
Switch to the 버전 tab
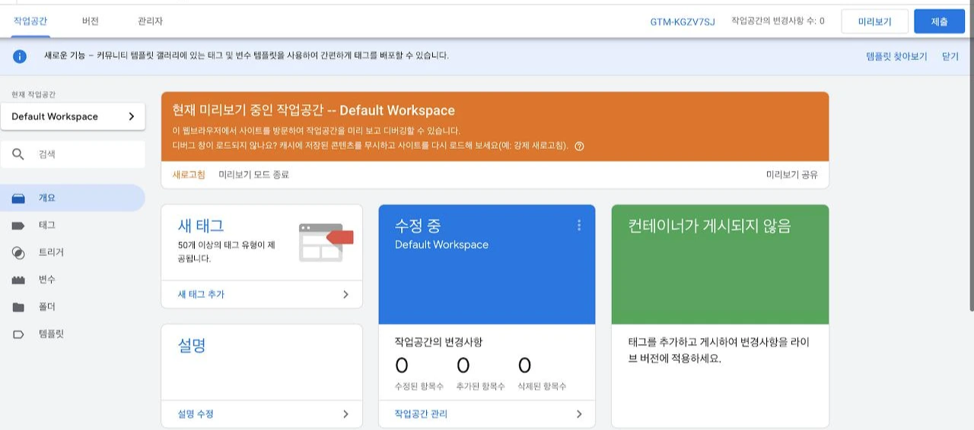click(x=91, y=21)
